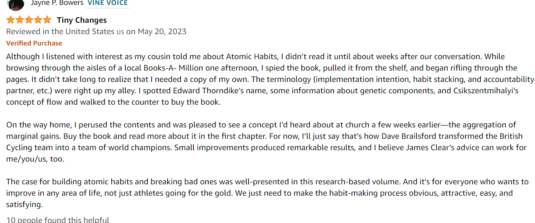Screen dimensions: 535x223
Task: Click the small US country indicator
Action: coord(120,32)
